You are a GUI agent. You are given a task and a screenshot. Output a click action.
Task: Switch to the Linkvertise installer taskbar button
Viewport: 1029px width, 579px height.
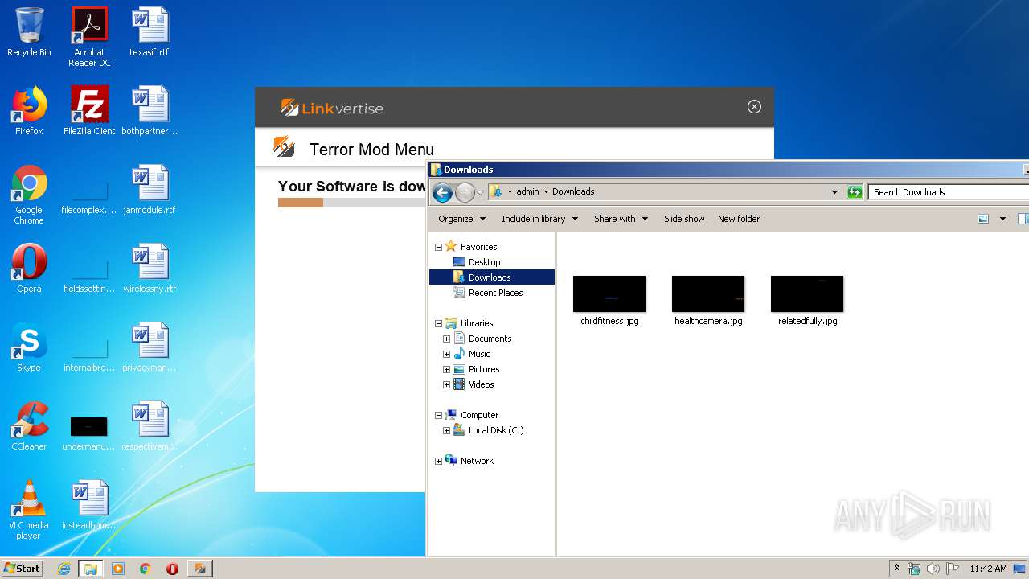click(199, 569)
